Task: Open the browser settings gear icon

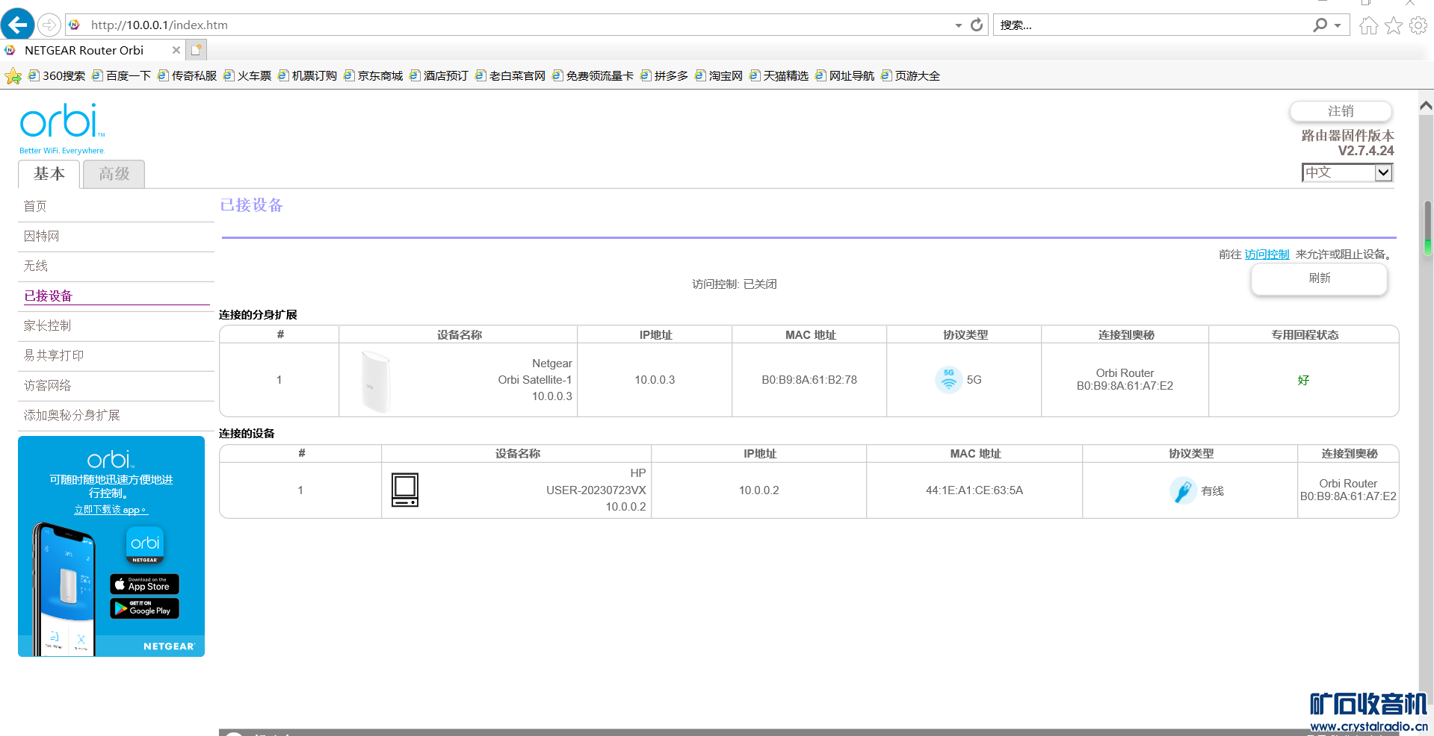Action: pyautogui.click(x=1418, y=25)
